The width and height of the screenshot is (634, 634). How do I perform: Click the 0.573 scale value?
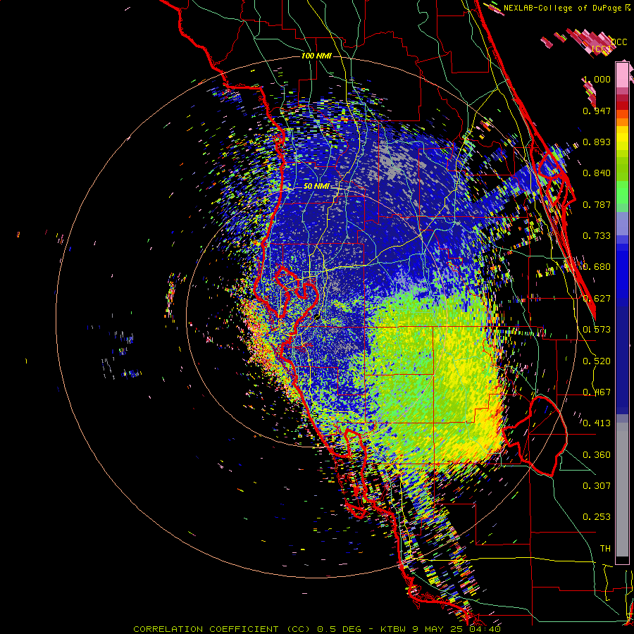[x=597, y=330]
